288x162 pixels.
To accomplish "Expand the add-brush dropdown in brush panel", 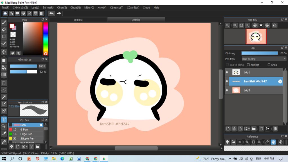I will click(27, 147).
